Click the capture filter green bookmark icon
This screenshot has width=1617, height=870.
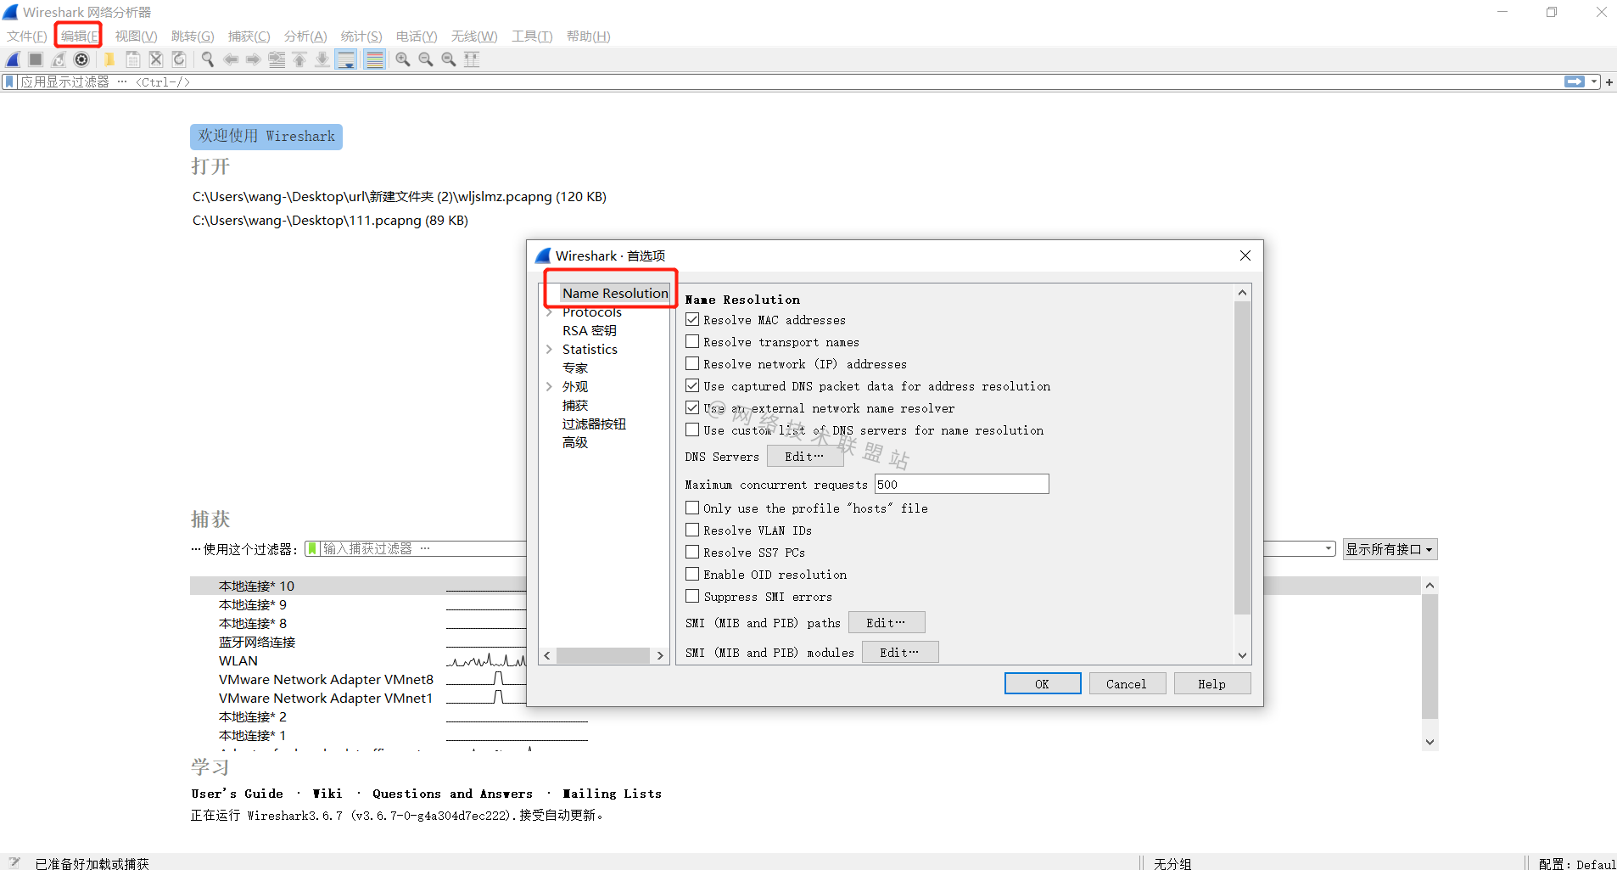(312, 549)
